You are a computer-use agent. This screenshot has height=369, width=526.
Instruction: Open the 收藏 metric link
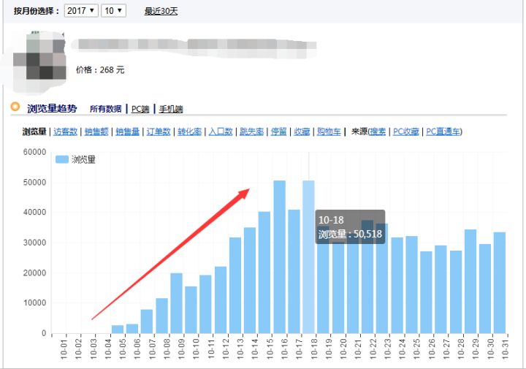[302, 132]
